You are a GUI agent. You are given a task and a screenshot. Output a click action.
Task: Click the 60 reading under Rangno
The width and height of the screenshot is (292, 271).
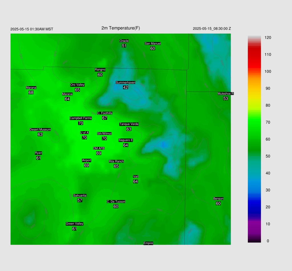(x=100, y=75)
